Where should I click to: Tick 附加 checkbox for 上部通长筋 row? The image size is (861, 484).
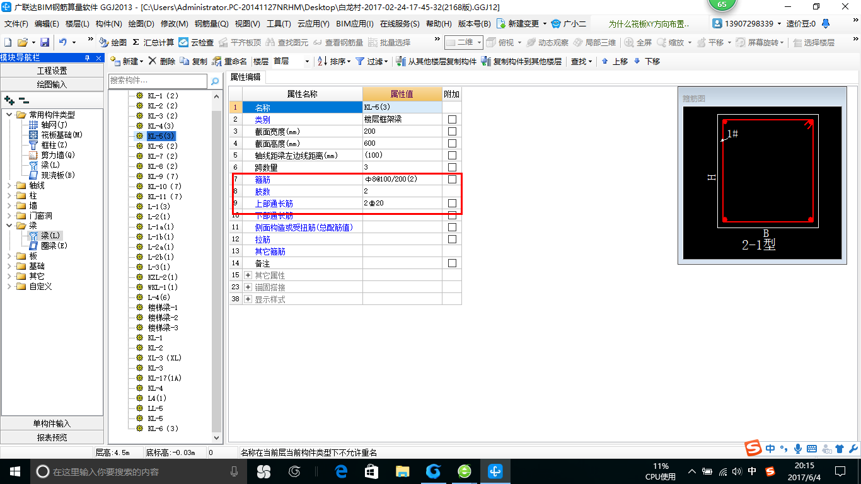click(452, 203)
